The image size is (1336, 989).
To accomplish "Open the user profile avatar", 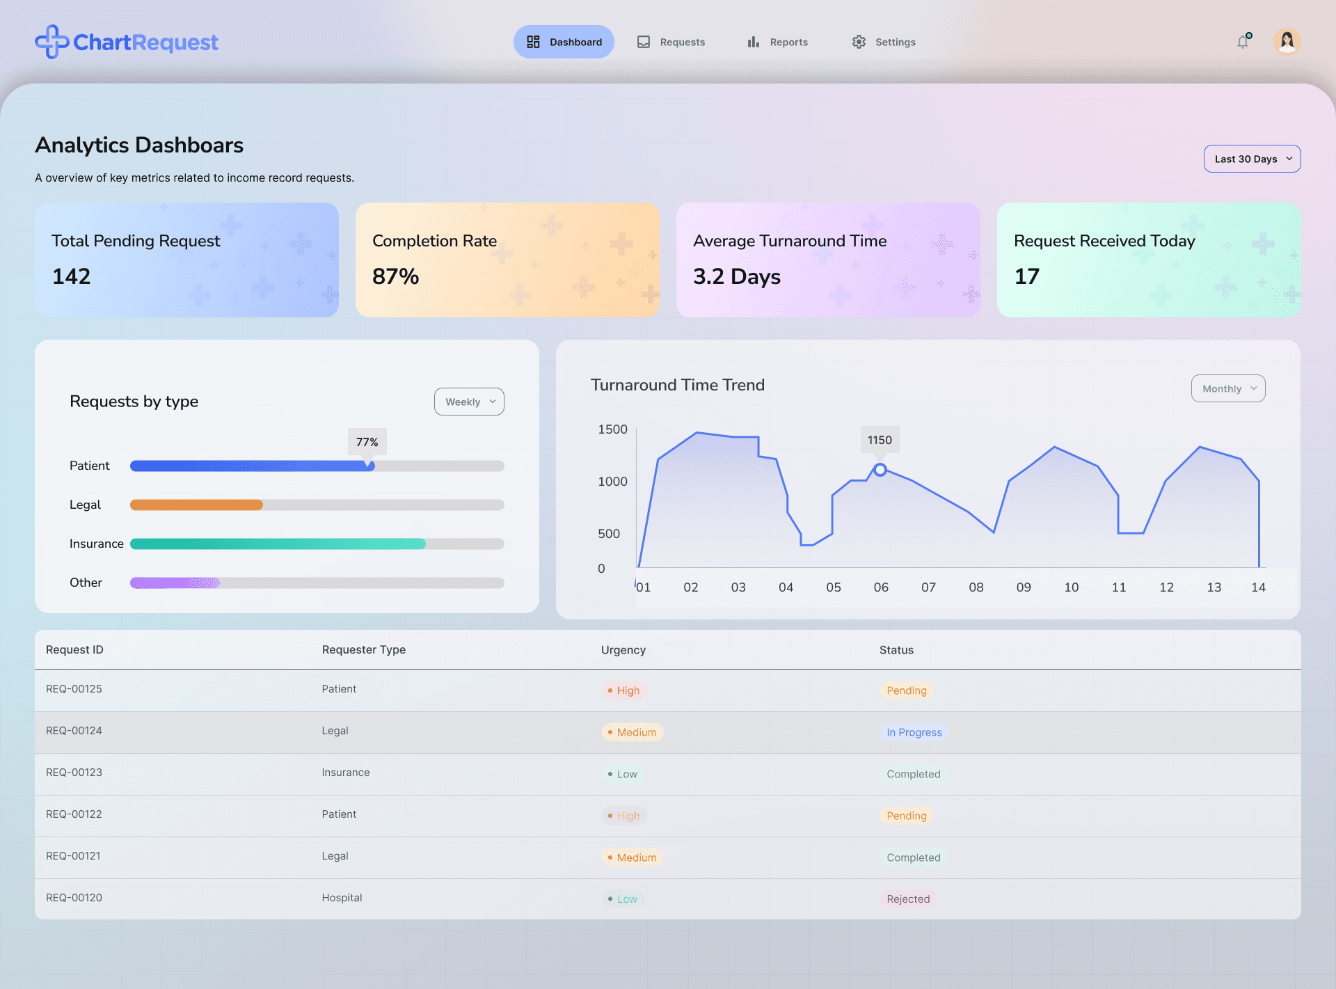I will click(1287, 42).
